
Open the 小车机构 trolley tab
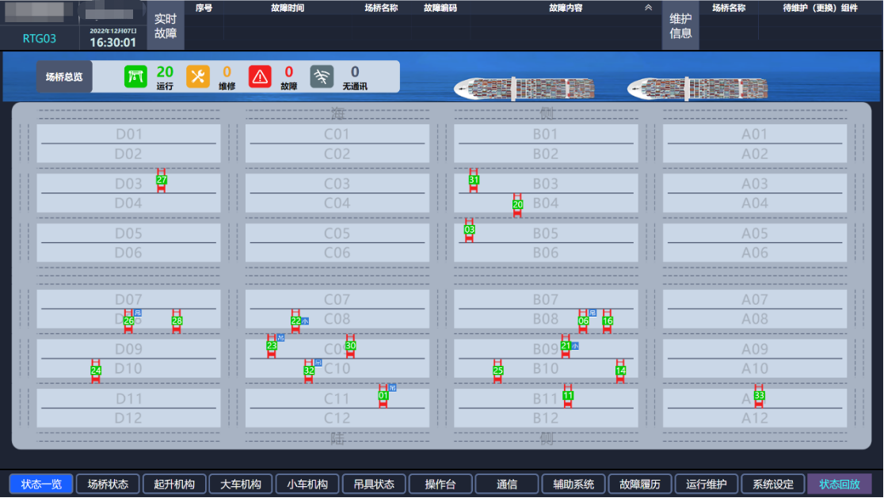[307, 484]
